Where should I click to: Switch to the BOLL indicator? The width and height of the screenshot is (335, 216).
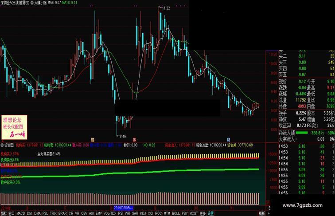[176, 213]
